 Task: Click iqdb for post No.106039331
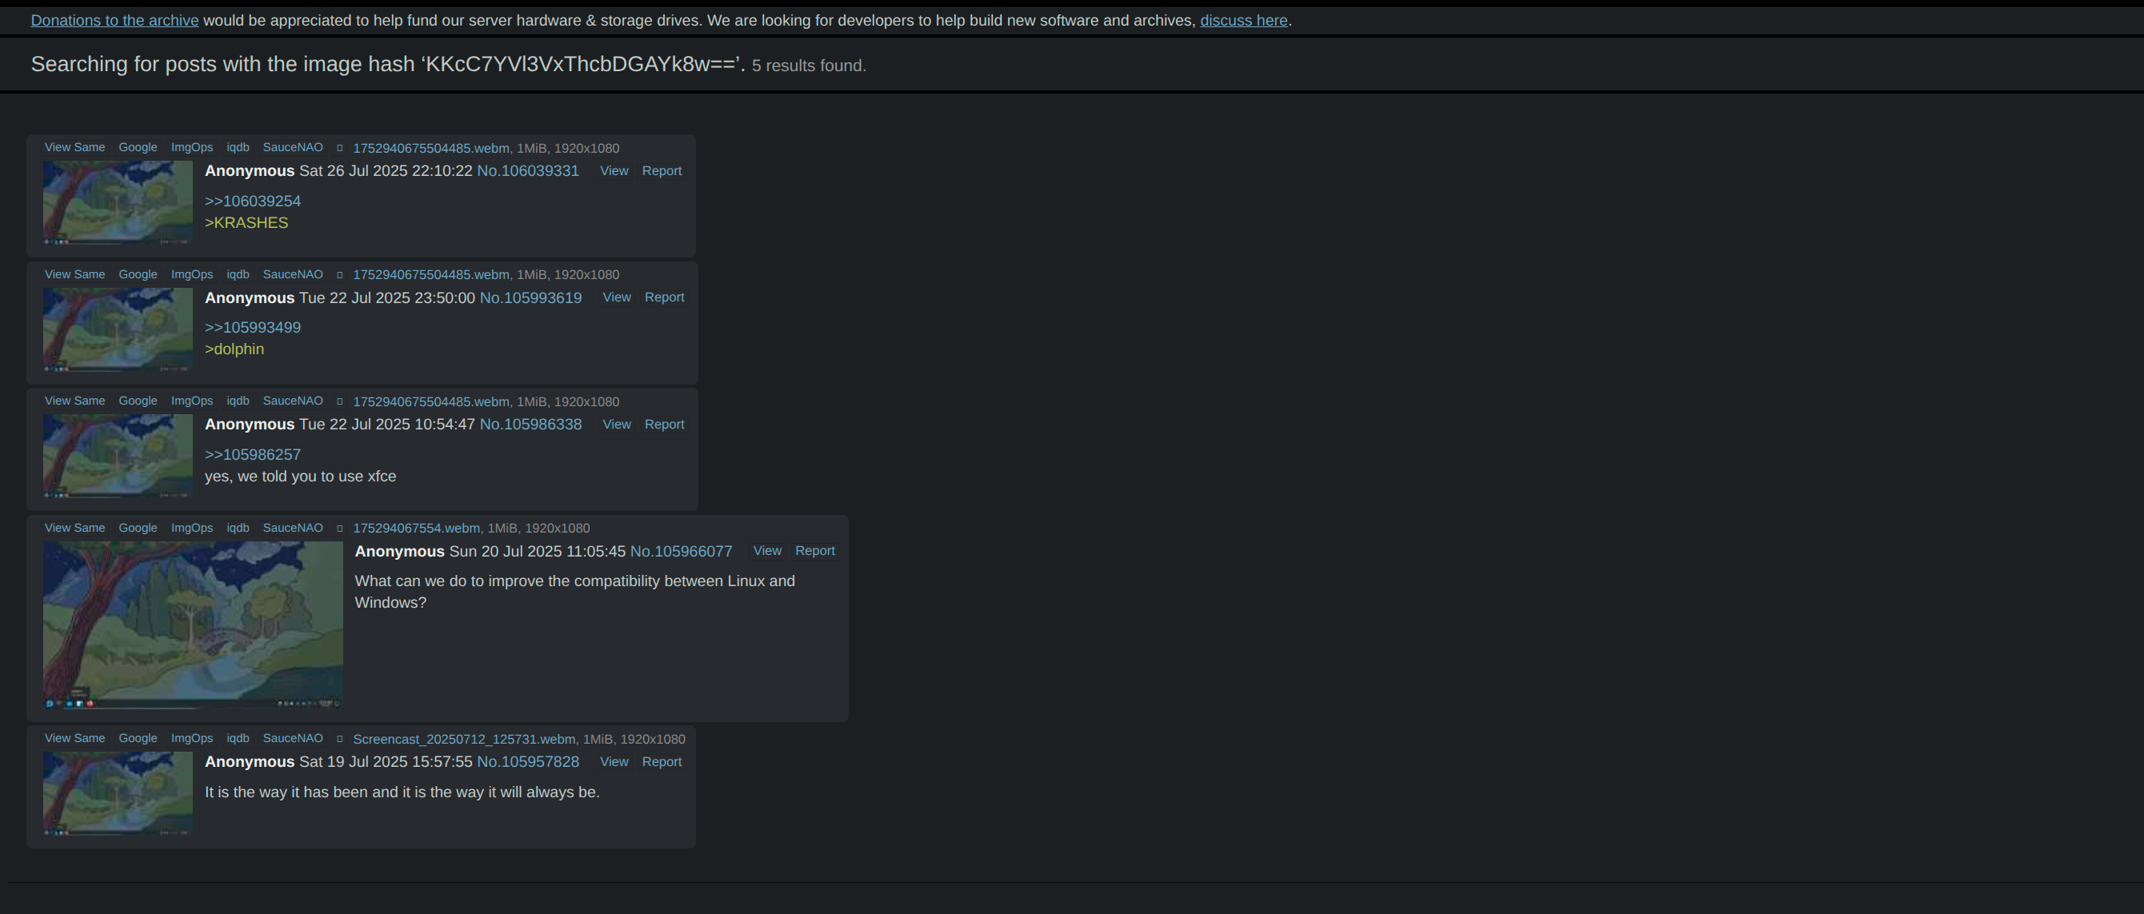(x=238, y=147)
